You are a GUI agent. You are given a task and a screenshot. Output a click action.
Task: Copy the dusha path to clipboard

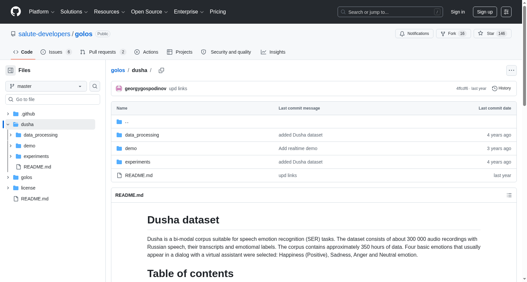(161, 70)
